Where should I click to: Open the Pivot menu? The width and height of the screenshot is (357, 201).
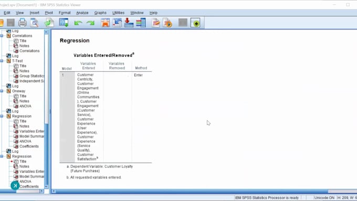tap(49, 13)
